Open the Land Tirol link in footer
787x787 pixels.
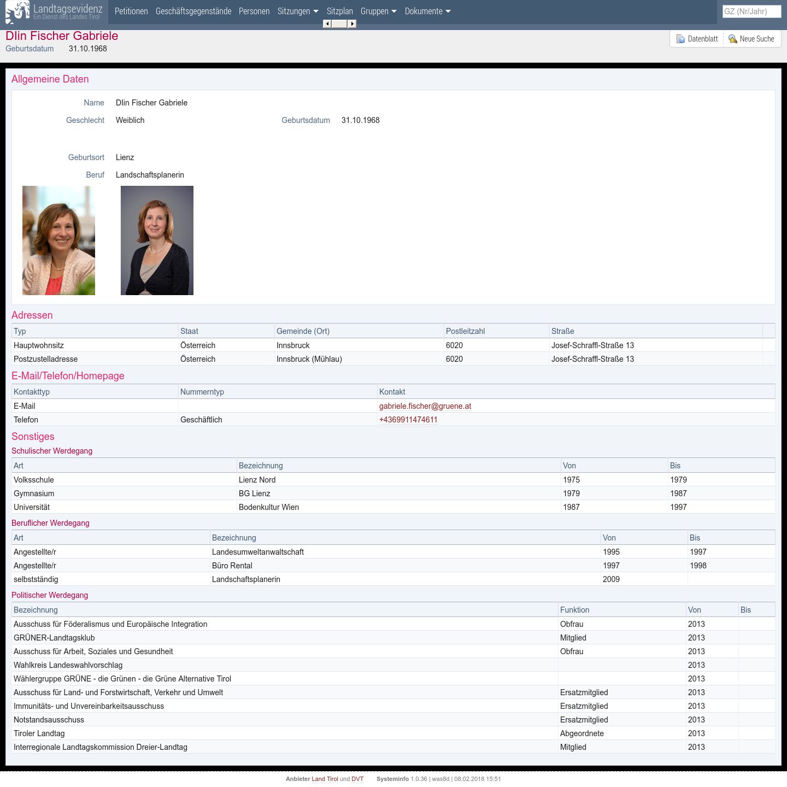325,779
